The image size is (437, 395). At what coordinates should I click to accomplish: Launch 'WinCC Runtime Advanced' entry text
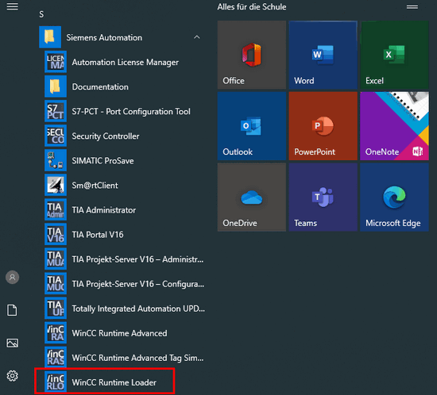(119, 333)
